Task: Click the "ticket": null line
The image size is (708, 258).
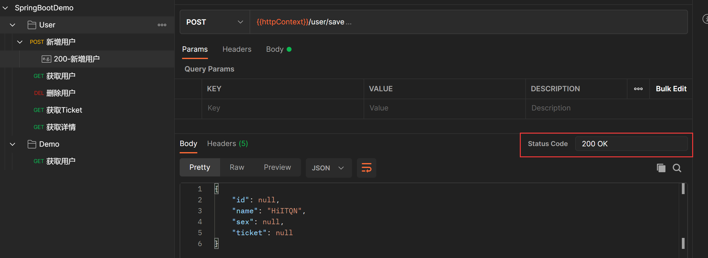Action: [262, 233]
